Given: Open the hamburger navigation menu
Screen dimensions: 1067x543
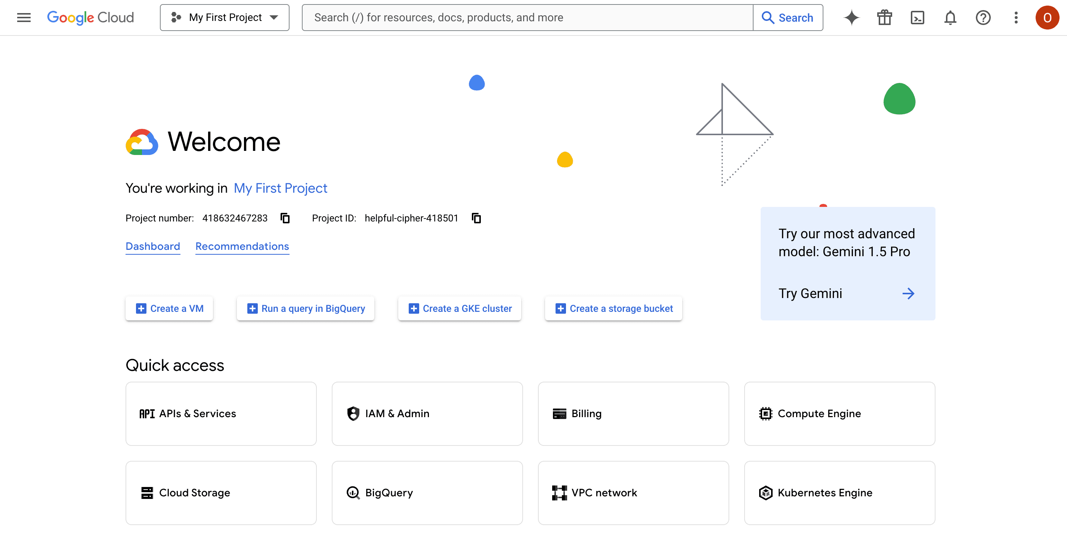Looking at the screenshot, I should coord(24,18).
